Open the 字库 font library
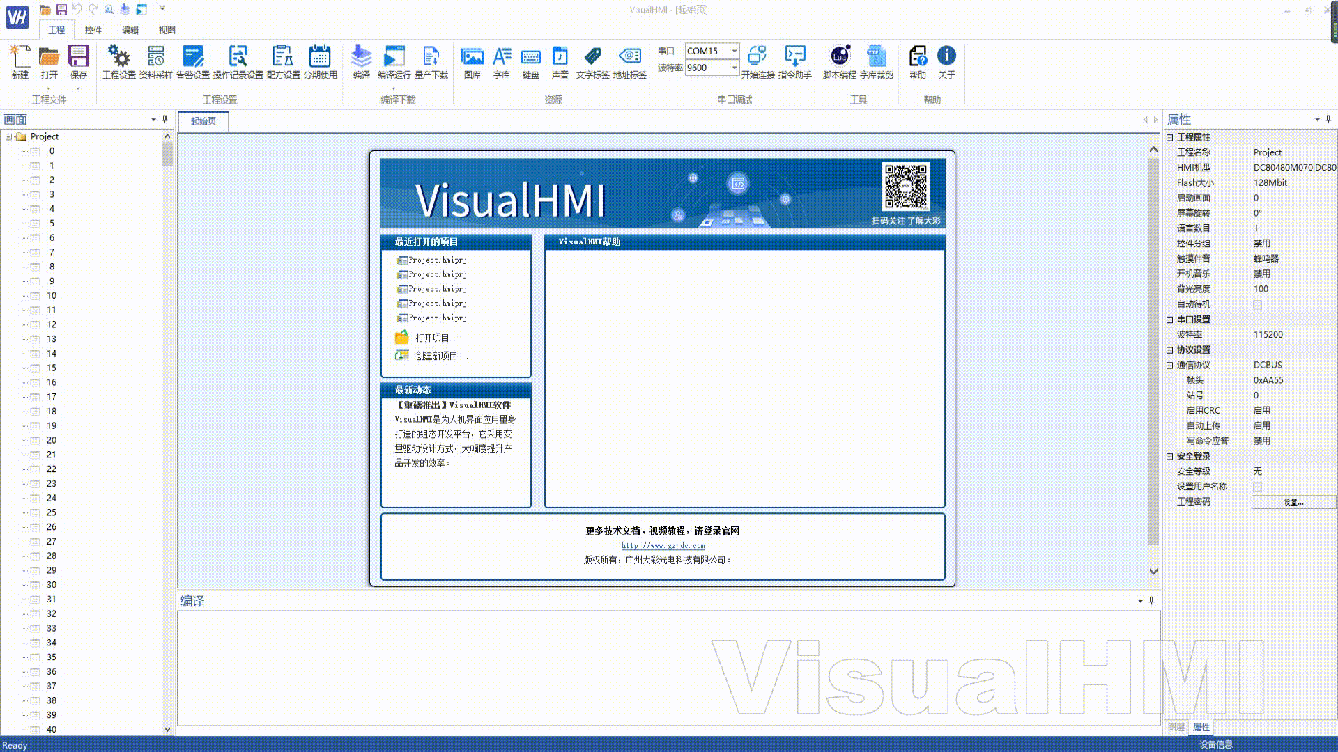Image resolution: width=1338 pixels, height=752 pixels. pos(502,62)
